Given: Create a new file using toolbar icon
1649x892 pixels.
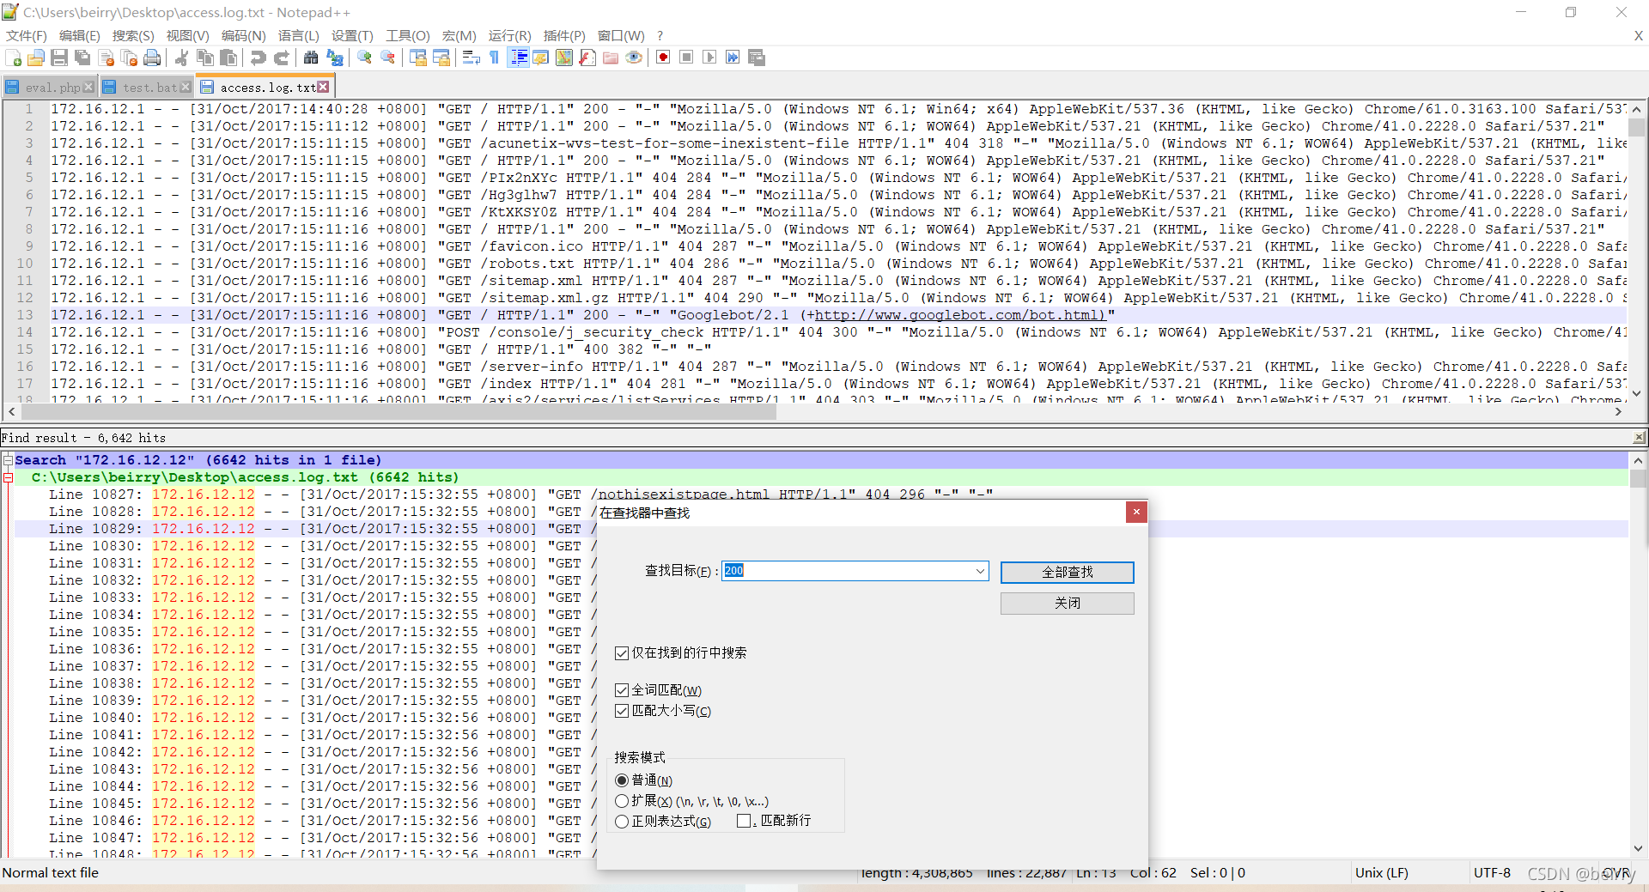Looking at the screenshot, I should [14, 58].
